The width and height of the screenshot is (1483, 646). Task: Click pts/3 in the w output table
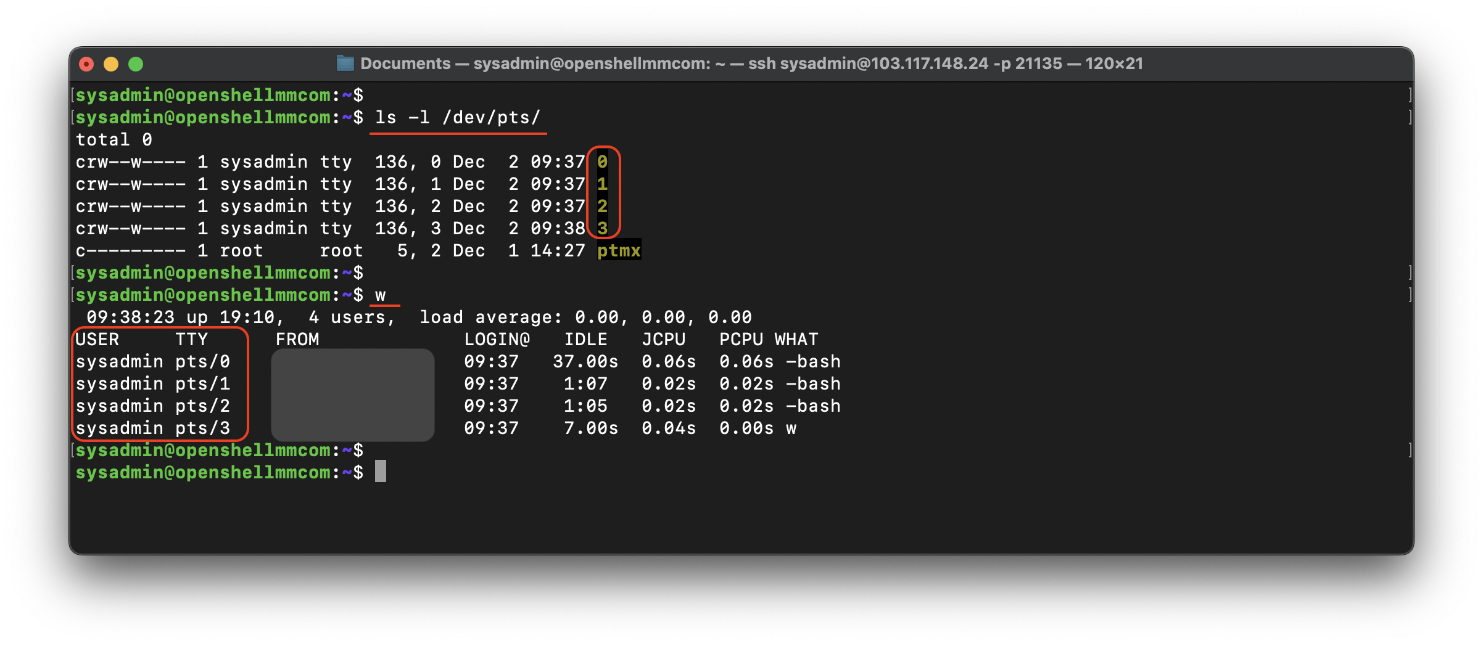202,428
